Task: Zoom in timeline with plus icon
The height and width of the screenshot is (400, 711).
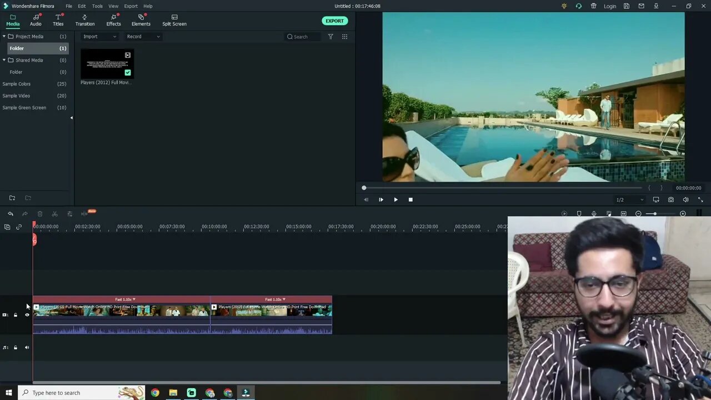Action: tap(683, 214)
